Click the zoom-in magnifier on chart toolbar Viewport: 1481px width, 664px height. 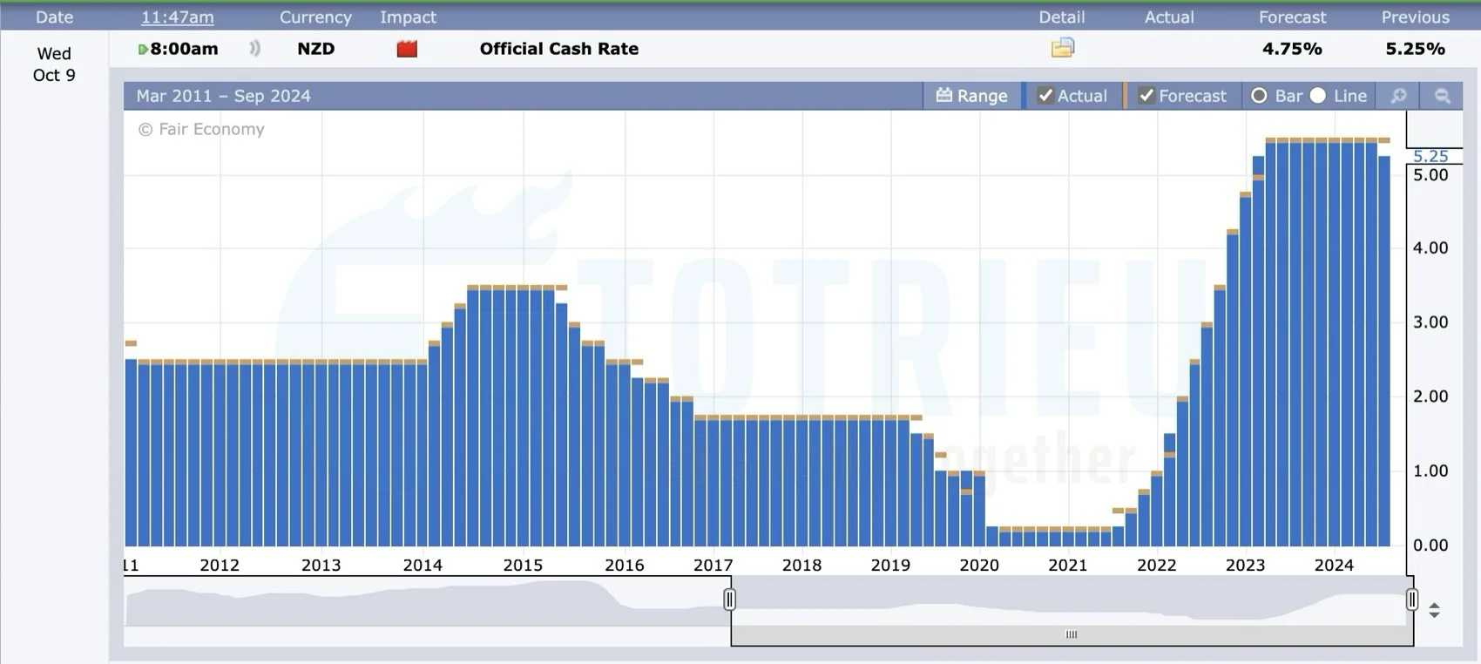coord(1398,96)
